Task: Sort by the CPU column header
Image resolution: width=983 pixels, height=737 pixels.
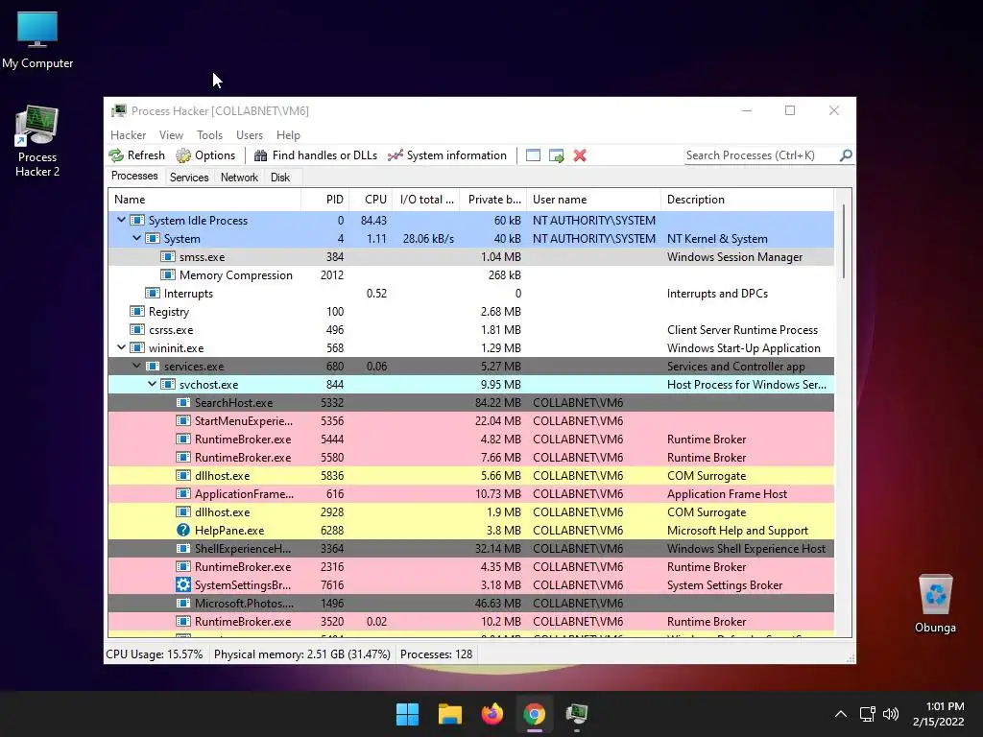Action: 371,200
